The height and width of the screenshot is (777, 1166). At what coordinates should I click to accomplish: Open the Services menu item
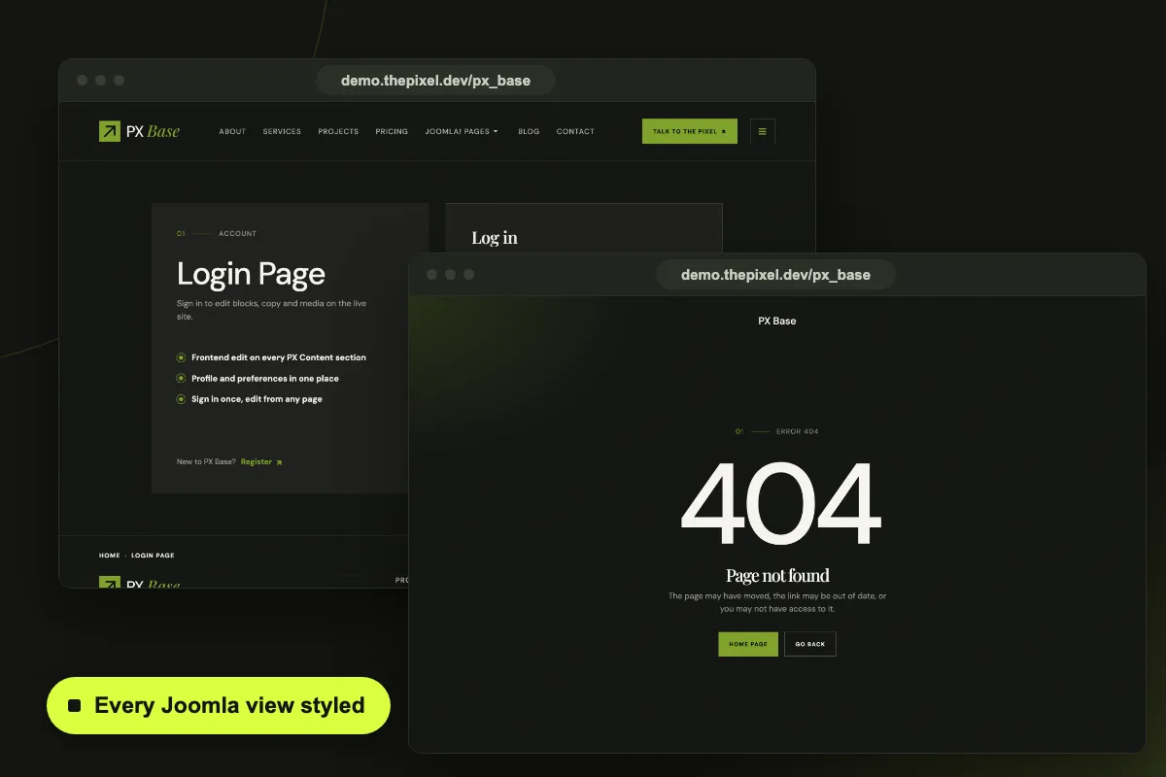[282, 131]
